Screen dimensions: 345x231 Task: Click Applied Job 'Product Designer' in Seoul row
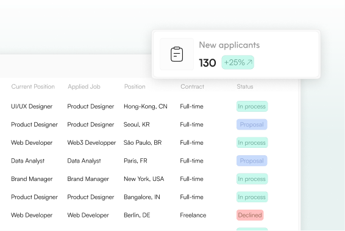(91, 125)
